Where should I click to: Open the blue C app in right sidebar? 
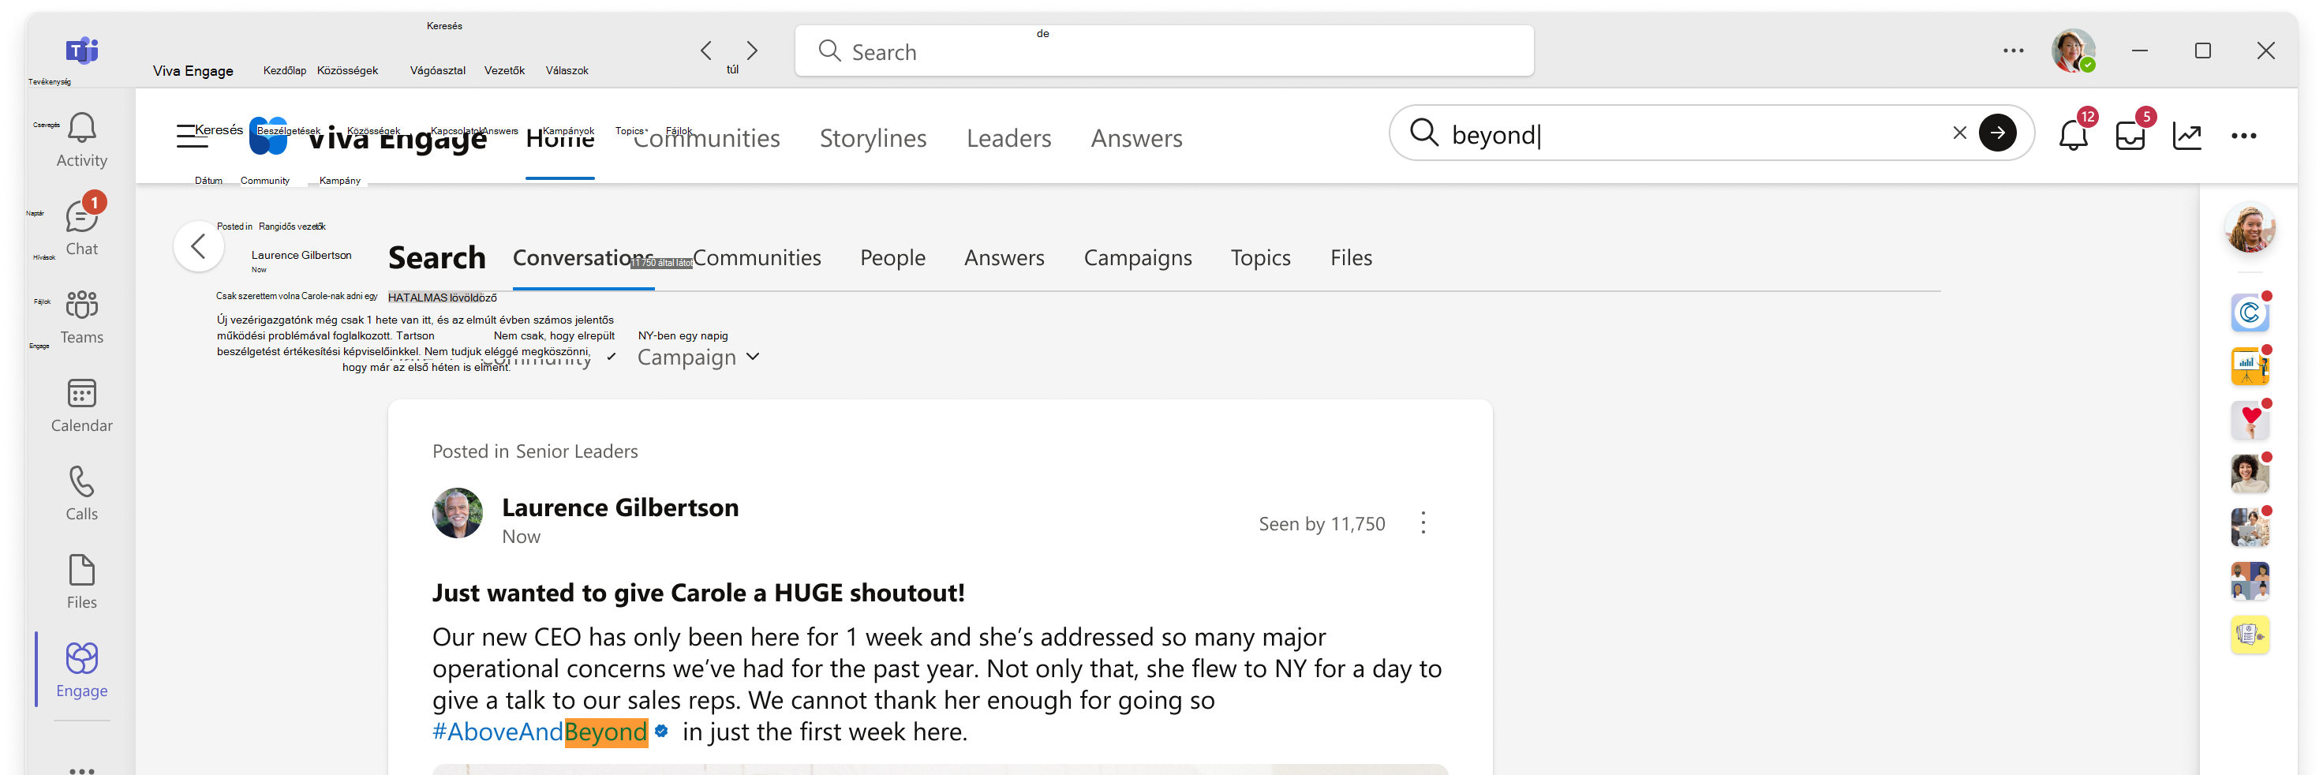click(x=2249, y=313)
